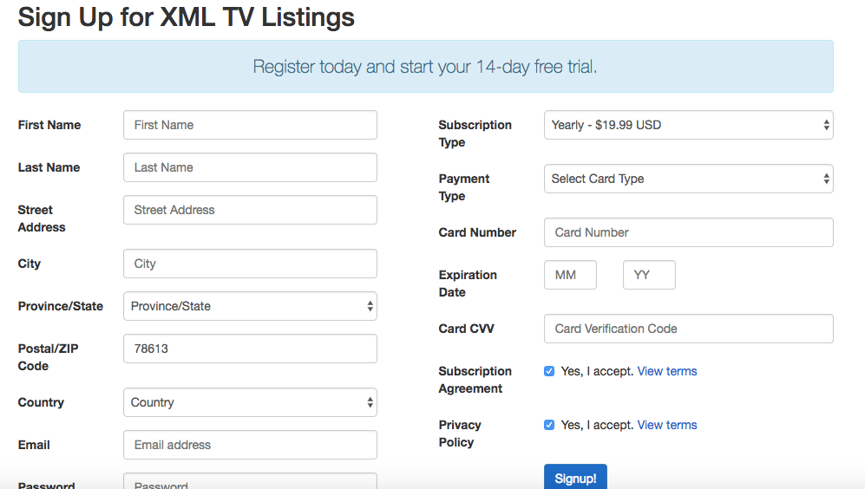
Task: Uncheck the Subscription Agreement checkbox
Action: [549, 371]
